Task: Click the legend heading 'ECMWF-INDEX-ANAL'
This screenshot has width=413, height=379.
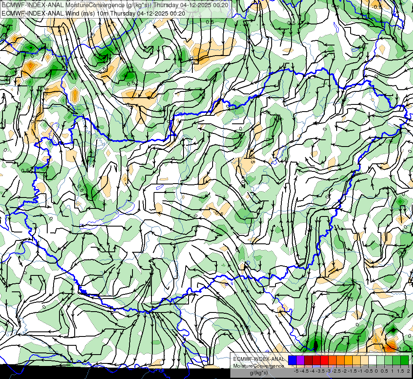Action: 259,359
